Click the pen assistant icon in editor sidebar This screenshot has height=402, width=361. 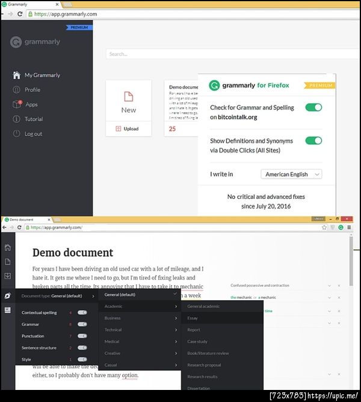point(8,295)
